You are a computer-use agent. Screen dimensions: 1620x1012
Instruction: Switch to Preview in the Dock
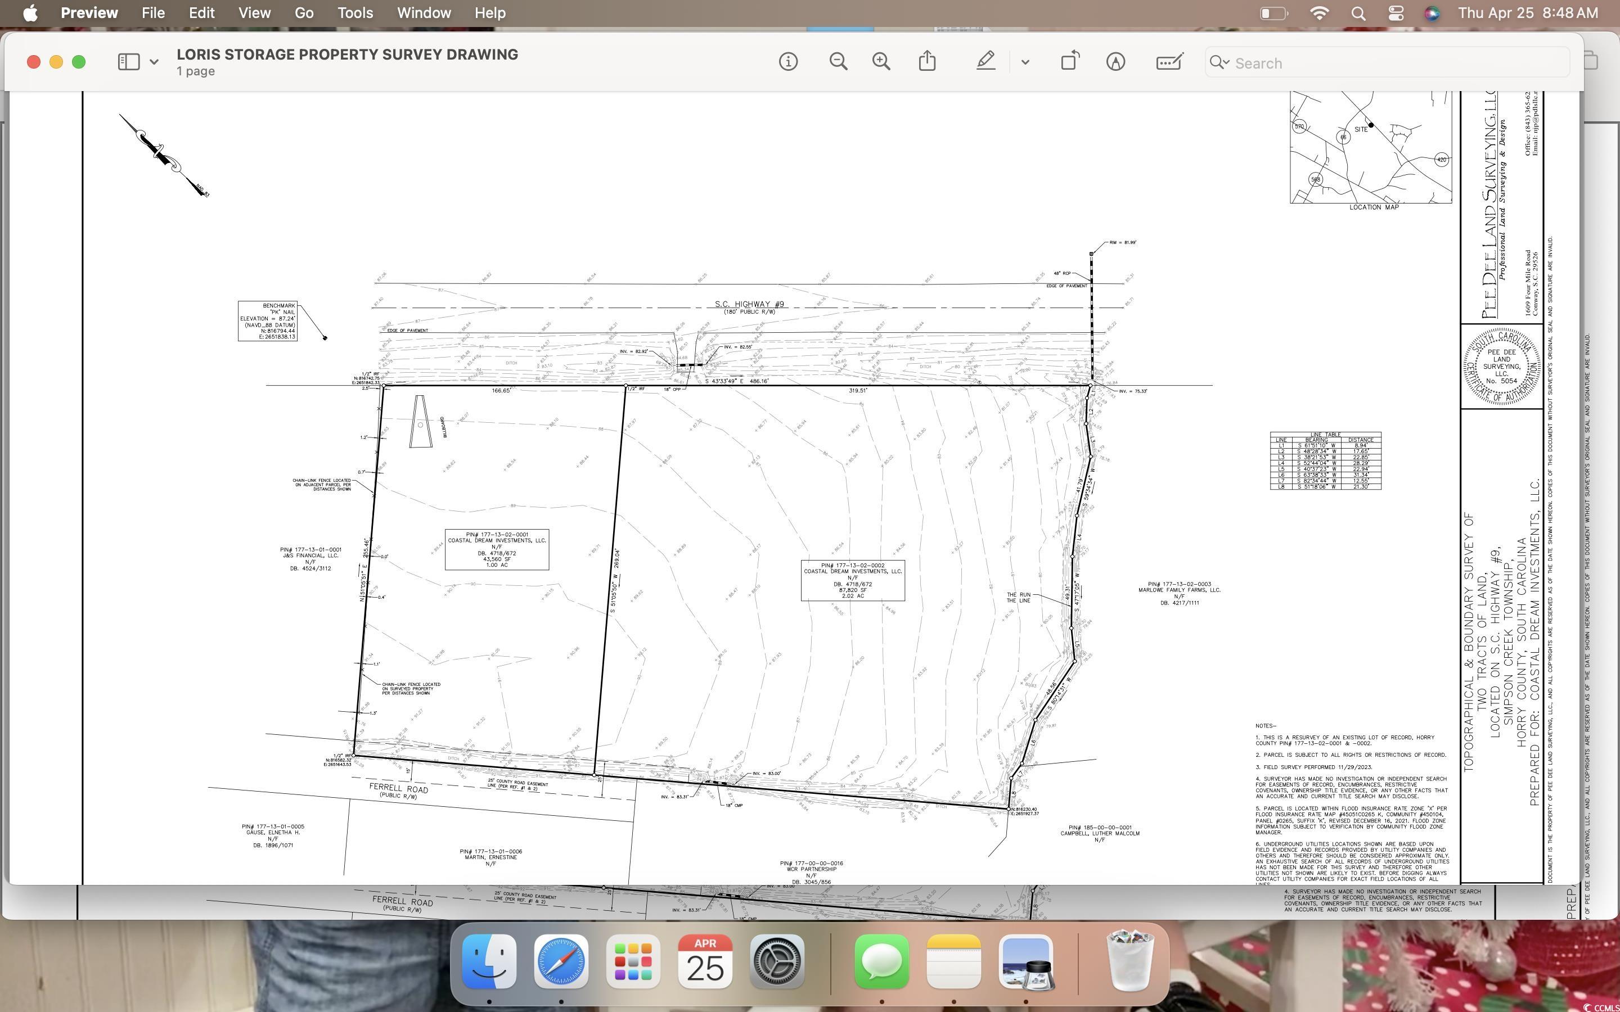[x=1025, y=962]
